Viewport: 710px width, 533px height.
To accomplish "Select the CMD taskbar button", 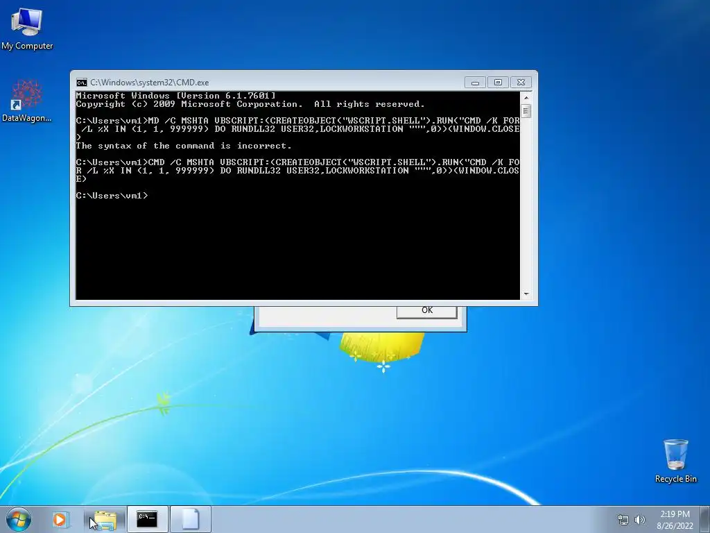I will (147, 519).
